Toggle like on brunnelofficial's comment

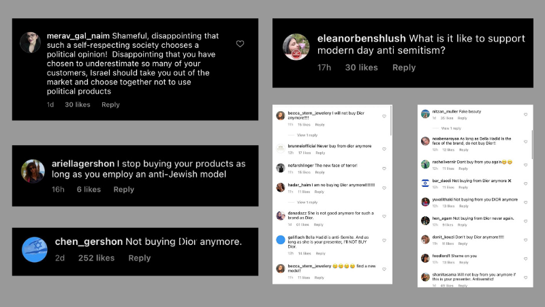(385, 147)
